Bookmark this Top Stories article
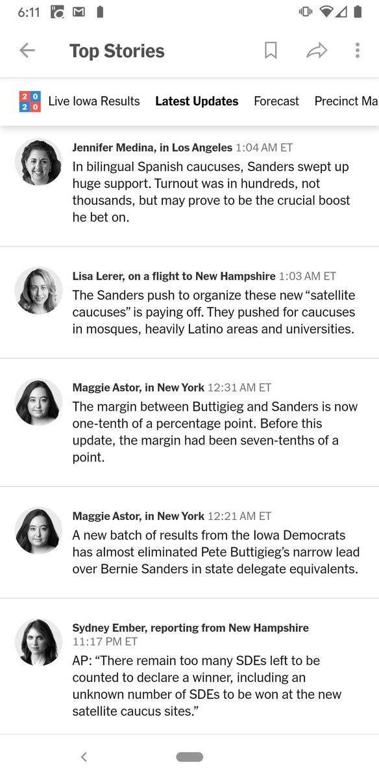The image size is (379, 780). click(271, 51)
